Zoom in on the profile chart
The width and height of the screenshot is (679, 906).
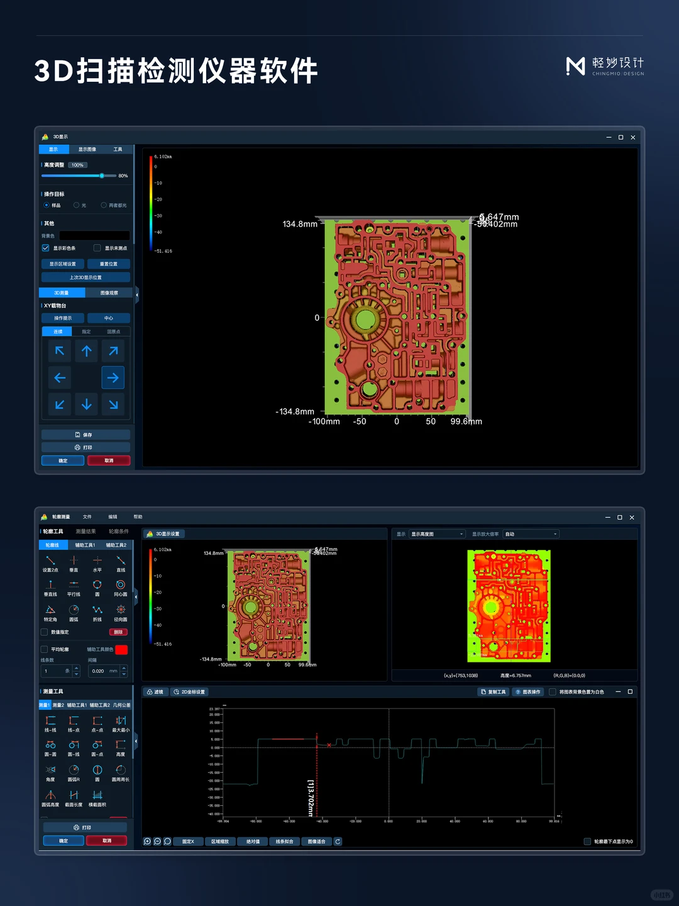[x=147, y=841]
